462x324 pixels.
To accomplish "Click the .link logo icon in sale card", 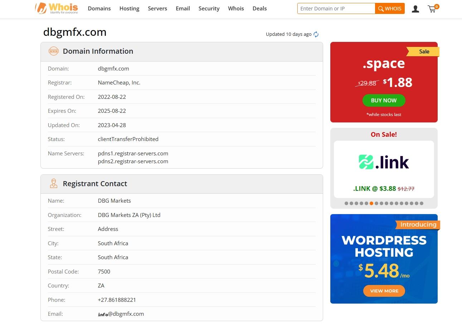I will click(x=366, y=162).
